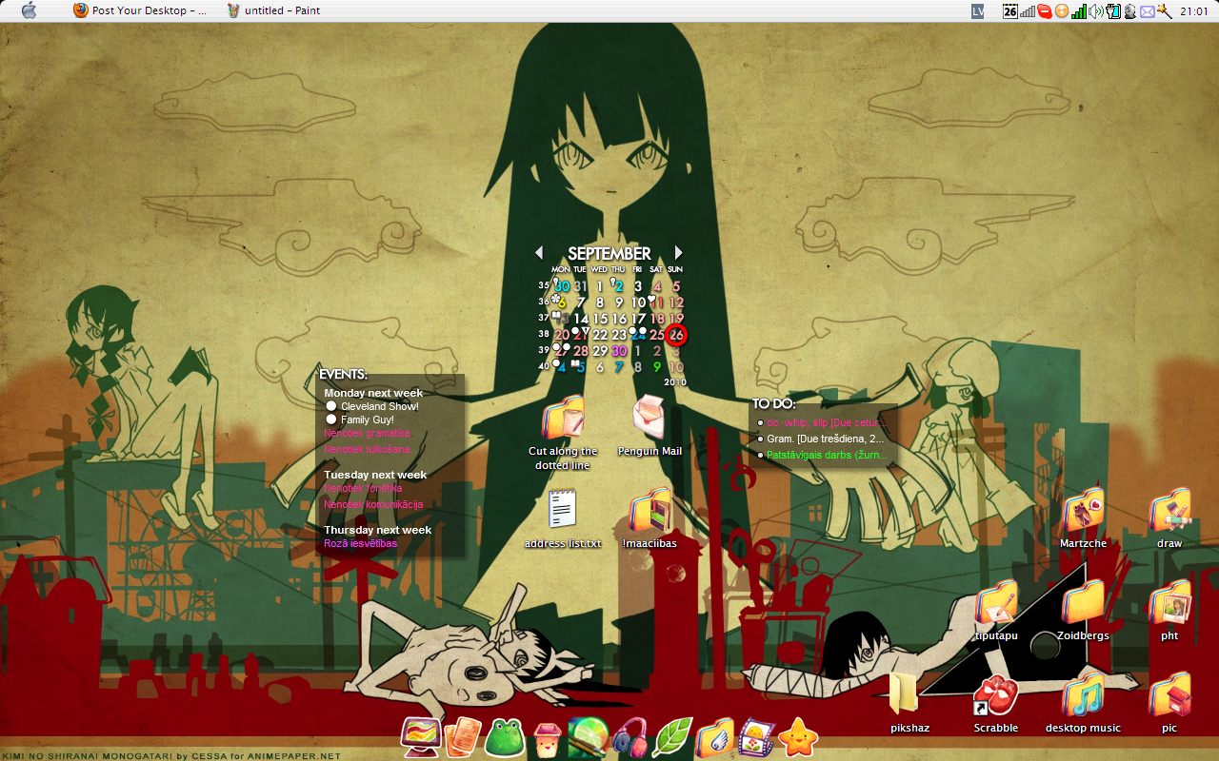Screen dimensions: 1219x761
Task: Open the 'do, whip, slip' to-do item
Action: point(828,422)
